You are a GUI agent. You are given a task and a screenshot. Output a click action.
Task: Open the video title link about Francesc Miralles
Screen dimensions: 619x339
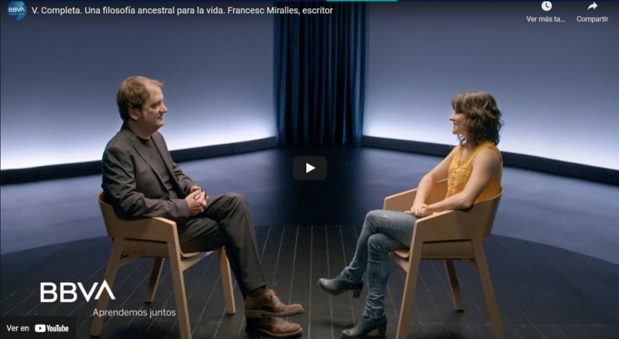click(x=182, y=11)
